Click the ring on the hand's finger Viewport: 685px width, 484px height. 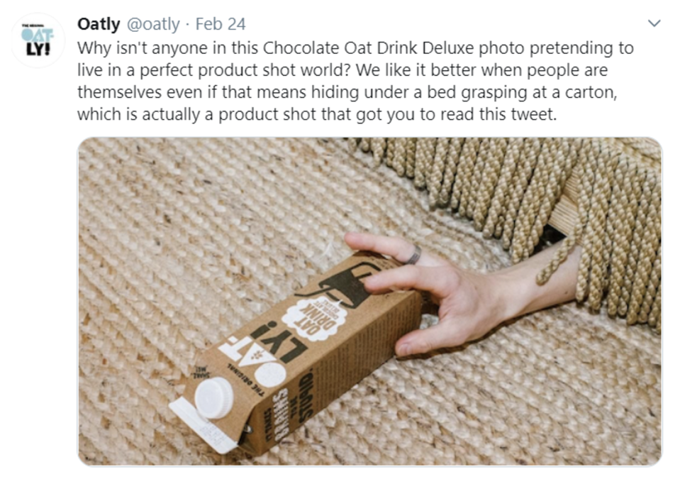click(413, 255)
